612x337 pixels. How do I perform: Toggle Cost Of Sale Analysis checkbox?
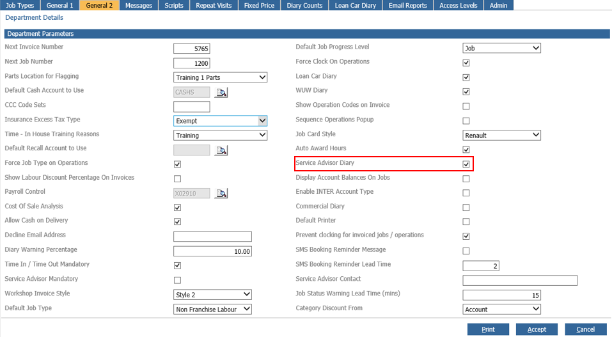[x=177, y=207]
